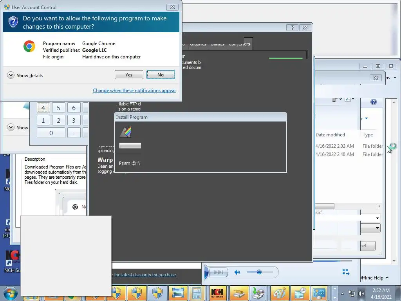Open the clock showing 2:52 AM

click(381, 294)
